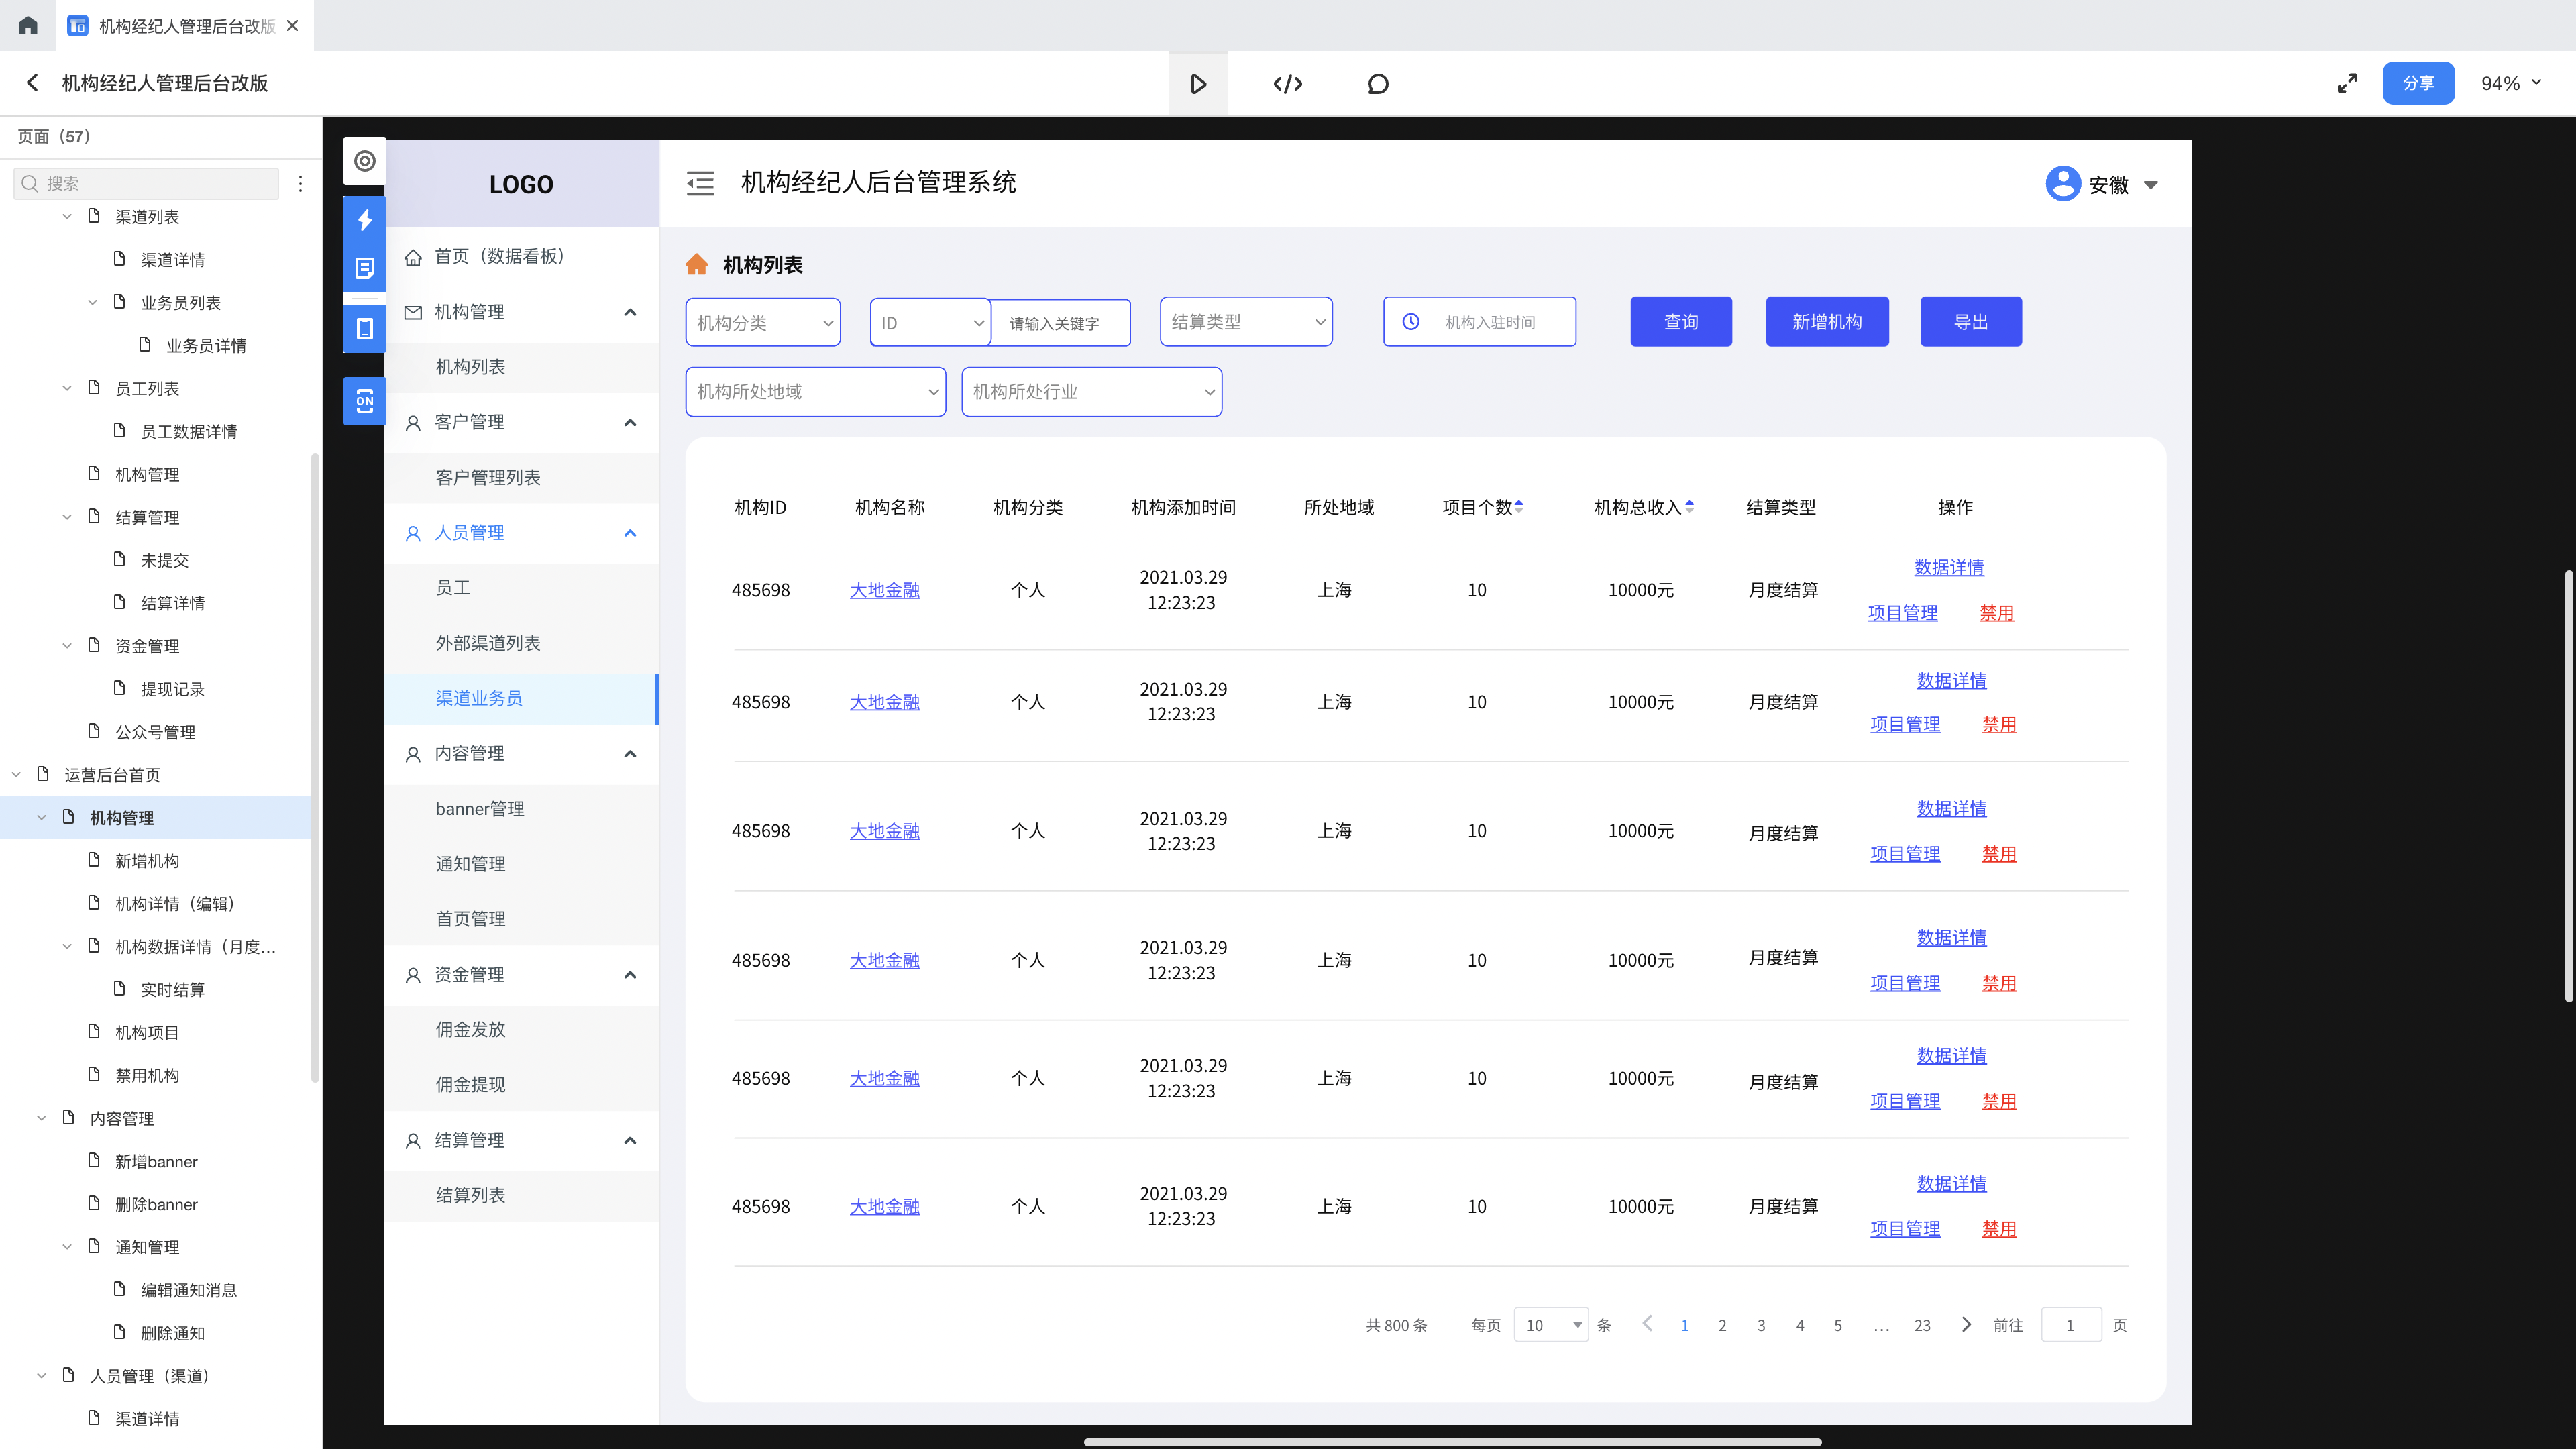Screen dimensions: 2576x1449
Task: Click the blue 分享 button
Action: [x=2418, y=83]
